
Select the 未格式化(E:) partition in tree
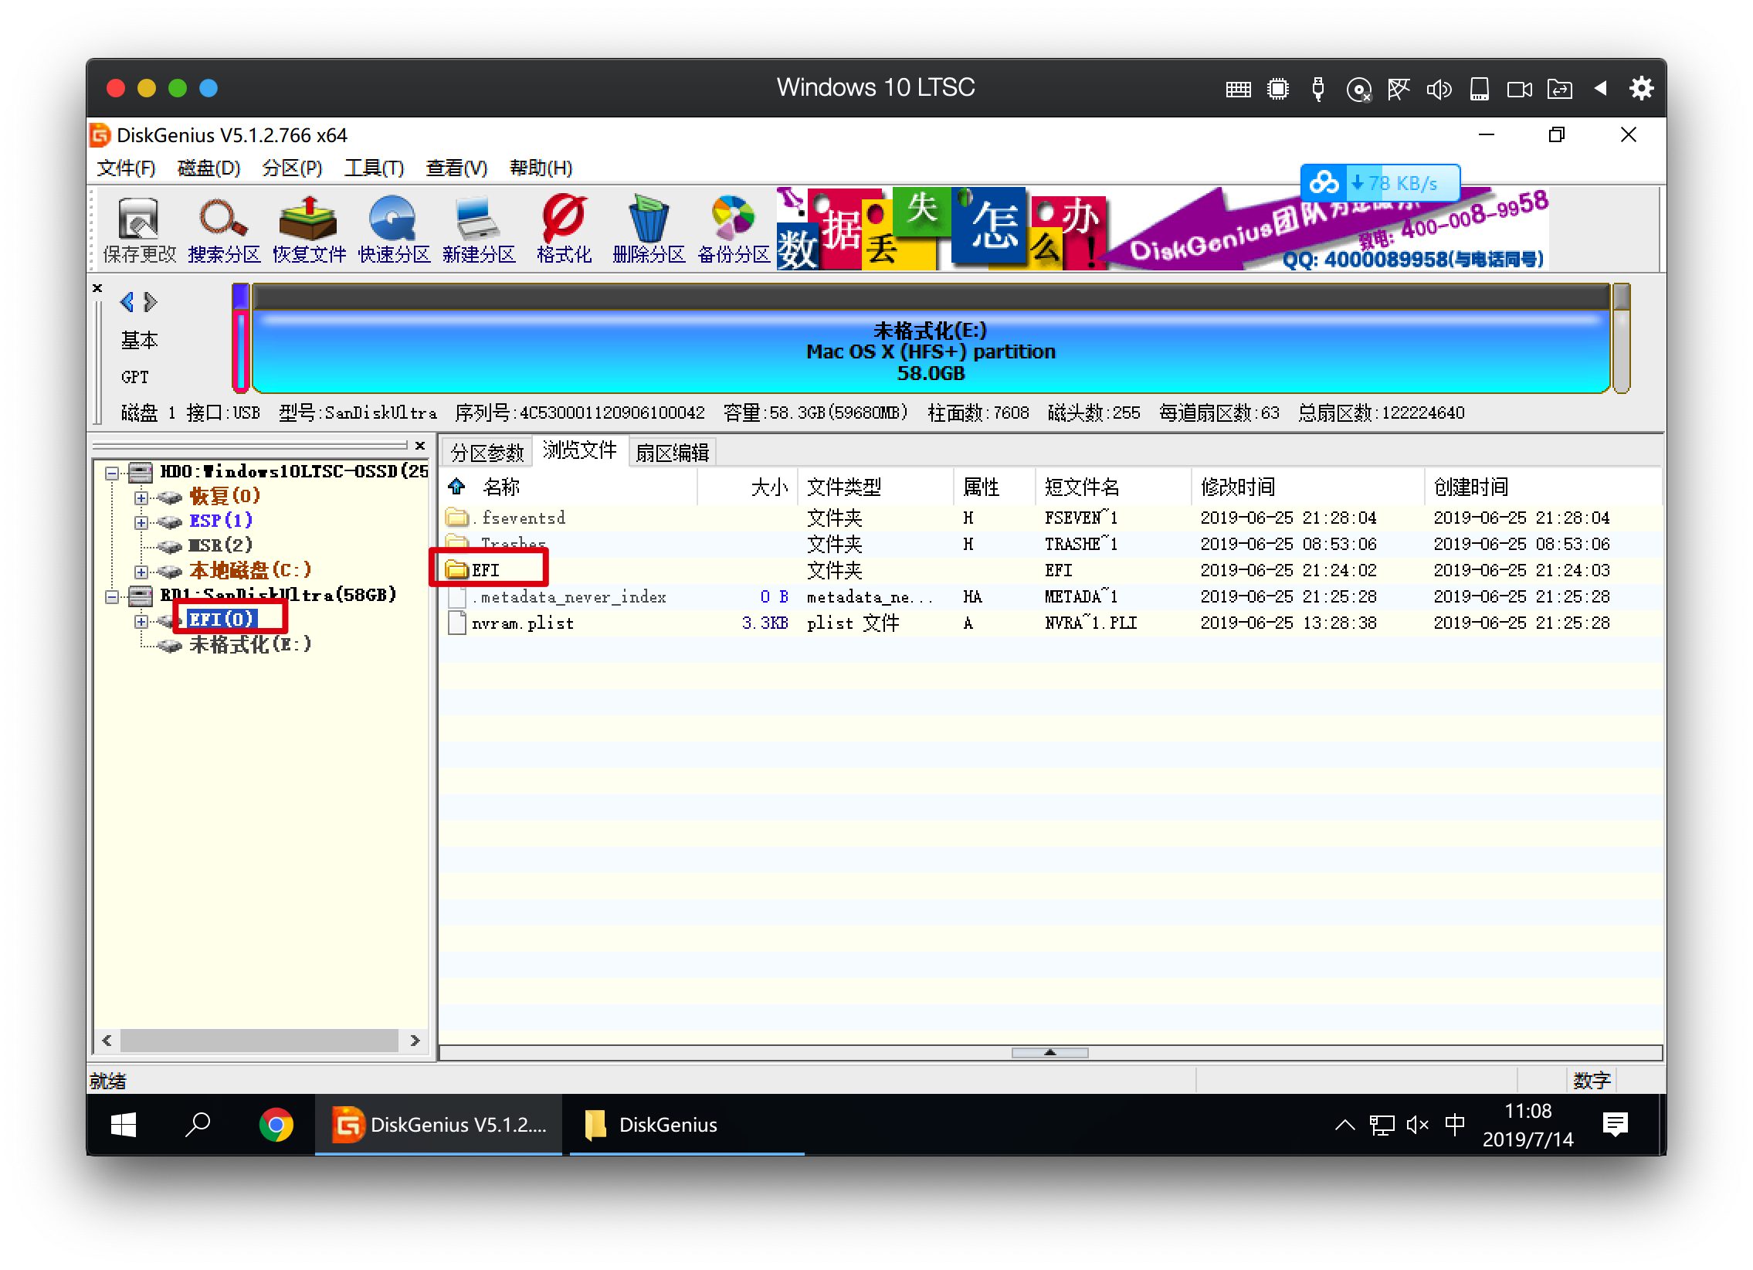click(249, 644)
